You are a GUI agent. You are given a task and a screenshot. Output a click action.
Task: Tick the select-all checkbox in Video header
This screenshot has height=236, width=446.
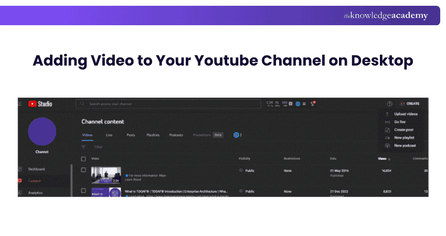click(83, 159)
